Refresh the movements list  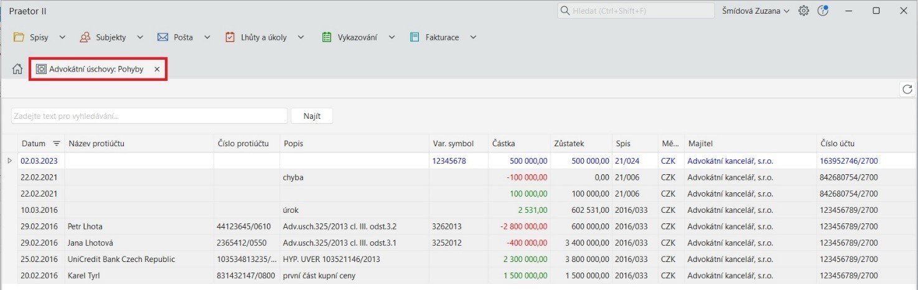[907, 90]
